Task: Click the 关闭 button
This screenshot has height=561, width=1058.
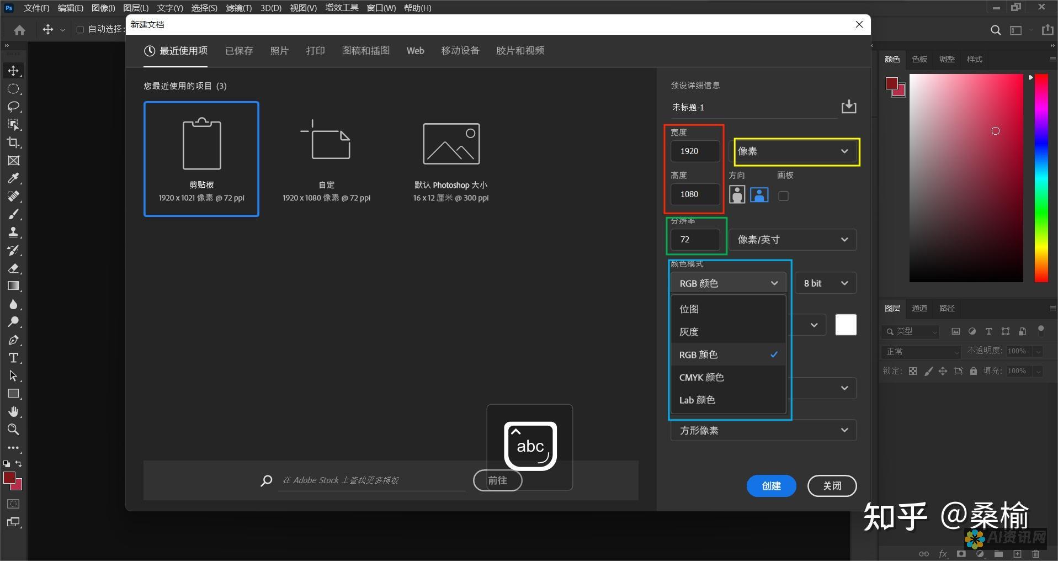Action: pos(832,486)
